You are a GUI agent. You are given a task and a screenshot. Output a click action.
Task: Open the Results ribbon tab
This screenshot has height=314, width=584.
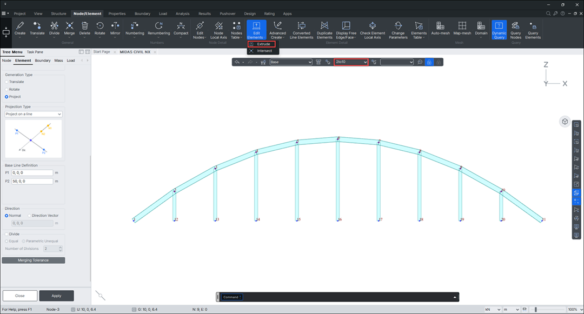coord(204,14)
